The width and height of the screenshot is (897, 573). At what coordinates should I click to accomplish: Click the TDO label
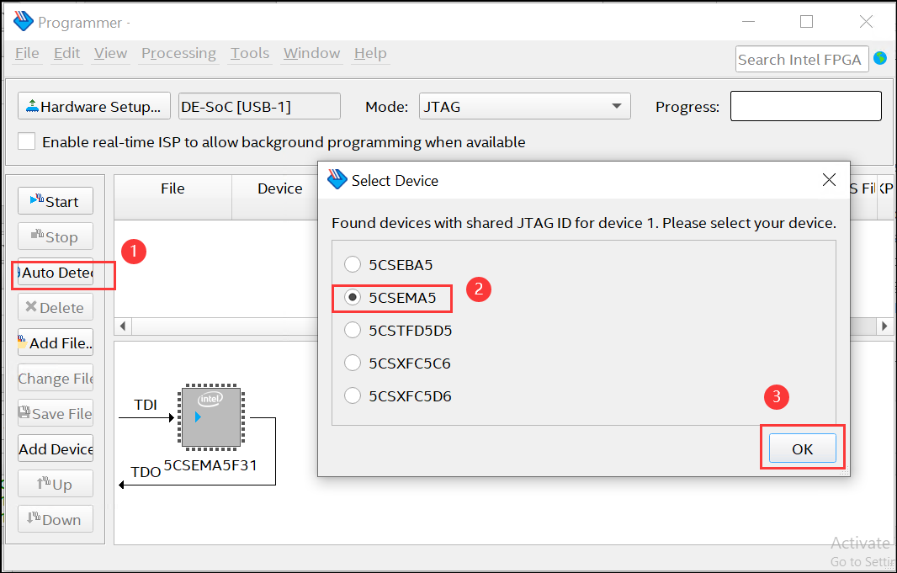[146, 472]
